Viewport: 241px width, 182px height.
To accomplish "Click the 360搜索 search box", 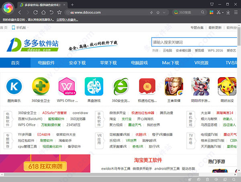I will (189, 12).
